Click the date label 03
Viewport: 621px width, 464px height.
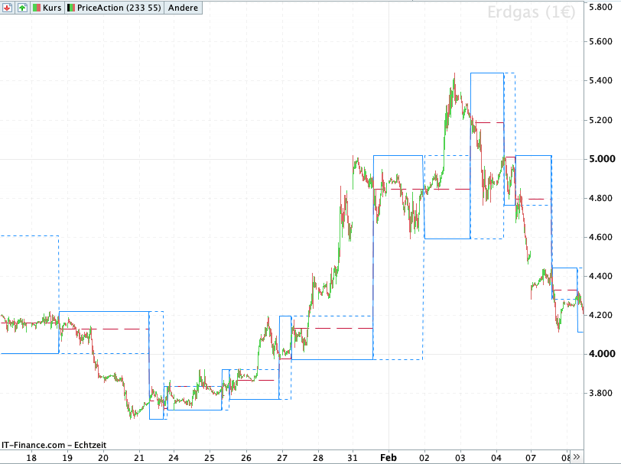(460, 458)
